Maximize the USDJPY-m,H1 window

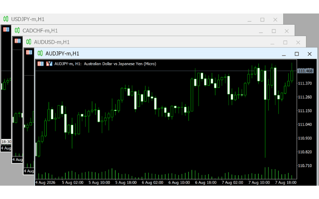[x=262, y=20]
